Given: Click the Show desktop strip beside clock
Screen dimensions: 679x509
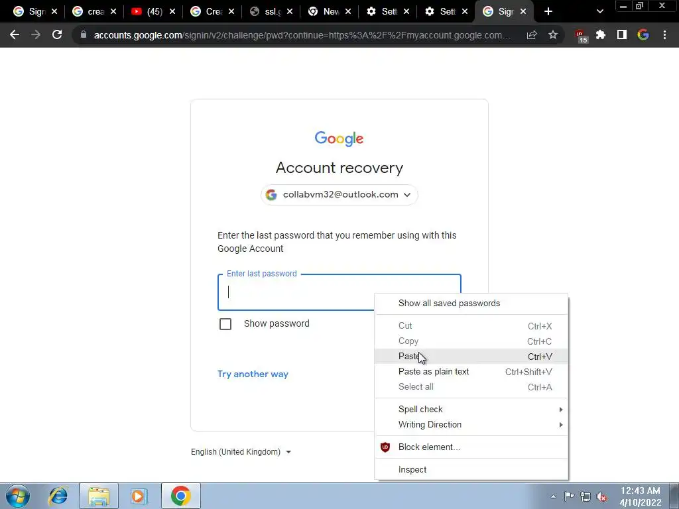Looking at the screenshot, I should tap(674, 496).
